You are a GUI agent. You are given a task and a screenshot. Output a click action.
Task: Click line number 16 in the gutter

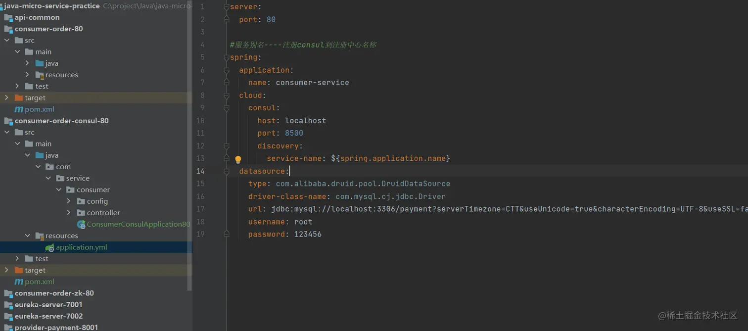[200, 196]
